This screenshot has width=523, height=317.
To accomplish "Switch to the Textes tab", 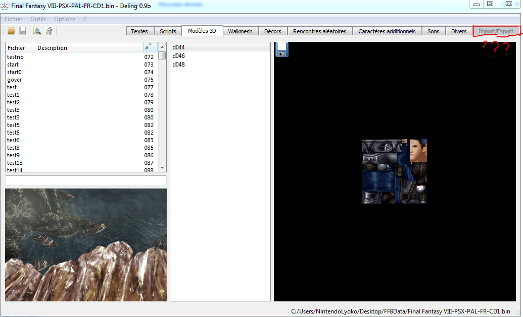I will click(139, 31).
